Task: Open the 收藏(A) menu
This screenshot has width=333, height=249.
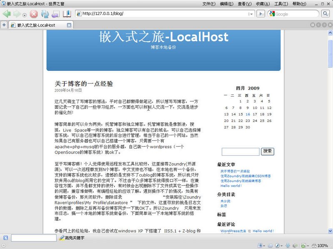Action: [263, 4]
